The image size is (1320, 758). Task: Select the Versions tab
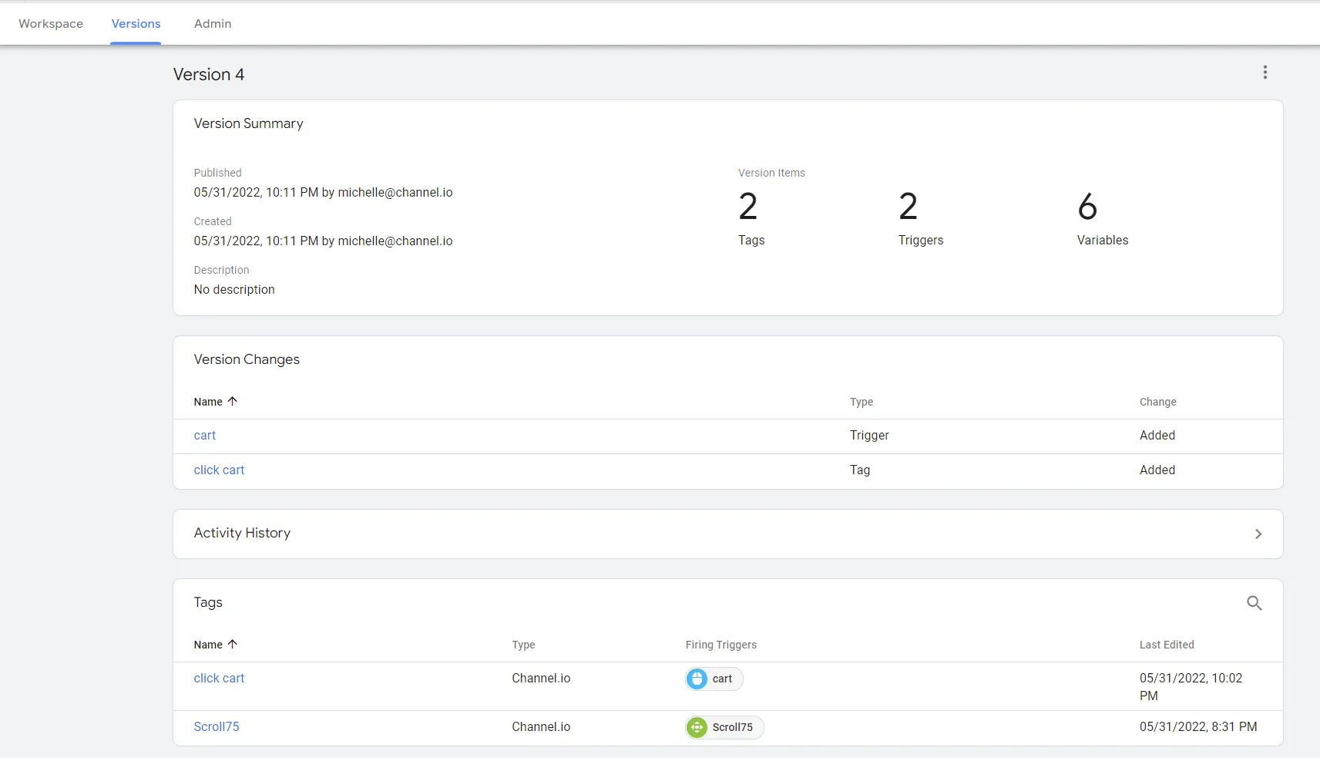tap(136, 24)
